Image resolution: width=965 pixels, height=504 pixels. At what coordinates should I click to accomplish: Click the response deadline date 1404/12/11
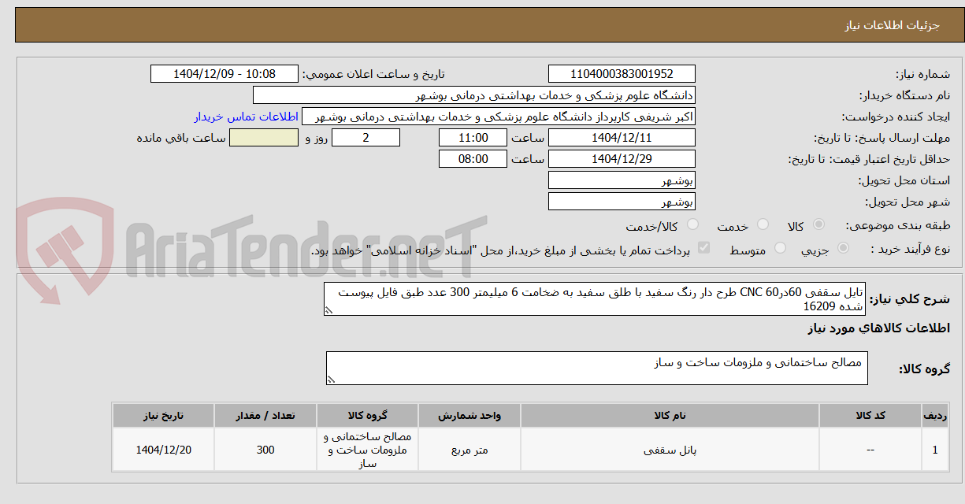pyautogui.click(x=622, y=138)
